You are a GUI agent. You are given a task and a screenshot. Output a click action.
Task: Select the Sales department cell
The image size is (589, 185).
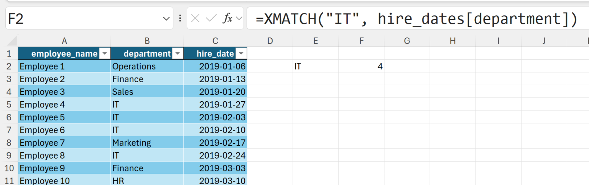pyautogui.click(x=147, y=92)
